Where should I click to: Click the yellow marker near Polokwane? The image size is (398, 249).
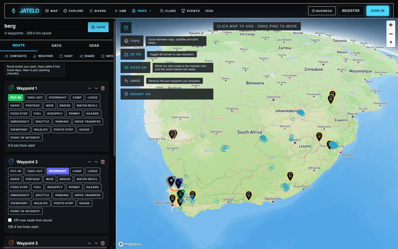pyautogui.click(x=331, y=99)
